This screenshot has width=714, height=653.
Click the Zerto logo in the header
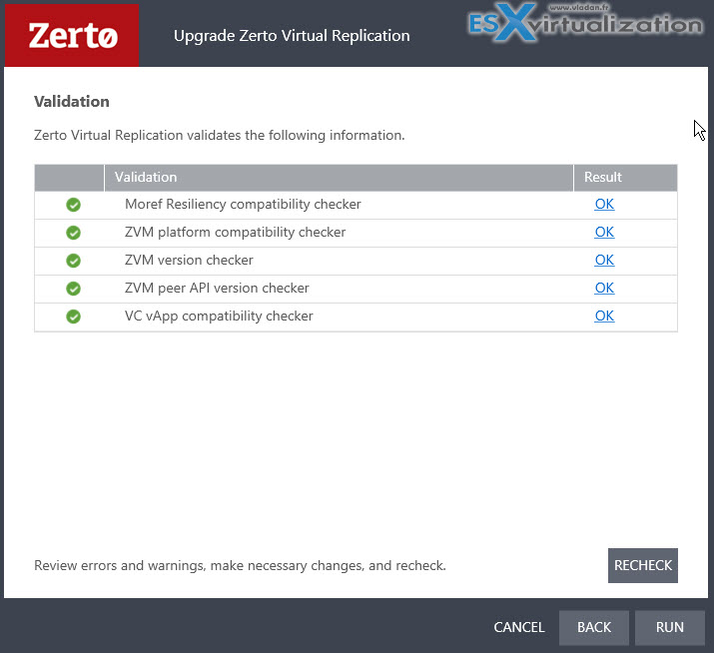coord(72,36)
